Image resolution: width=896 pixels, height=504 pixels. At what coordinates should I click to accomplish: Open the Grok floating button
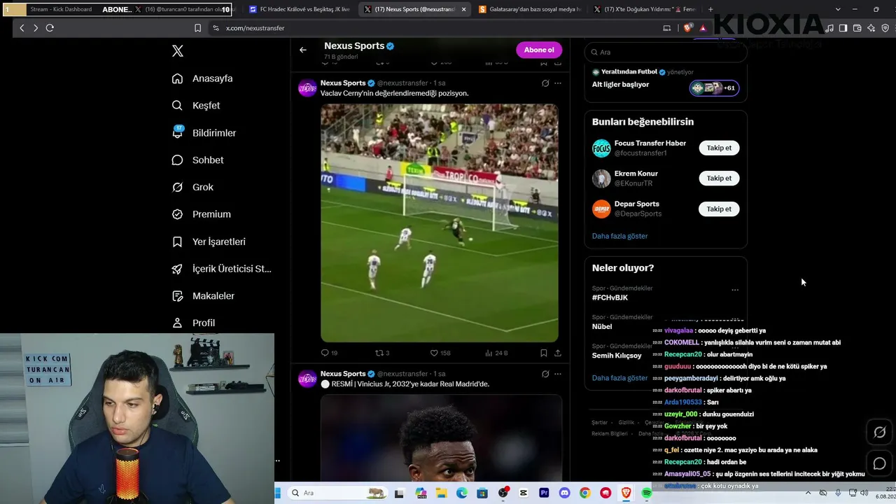click(x=880, y=433)
